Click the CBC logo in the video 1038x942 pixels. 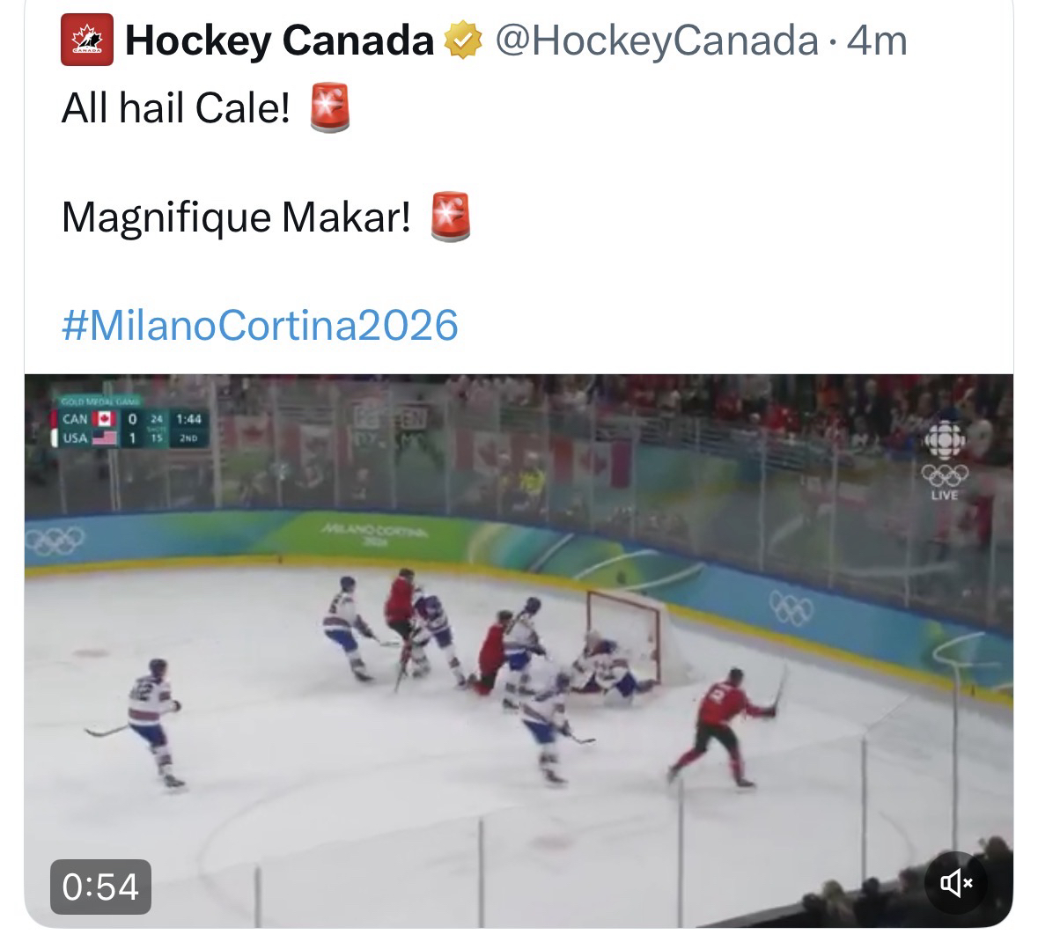click(x=945, y=438)
